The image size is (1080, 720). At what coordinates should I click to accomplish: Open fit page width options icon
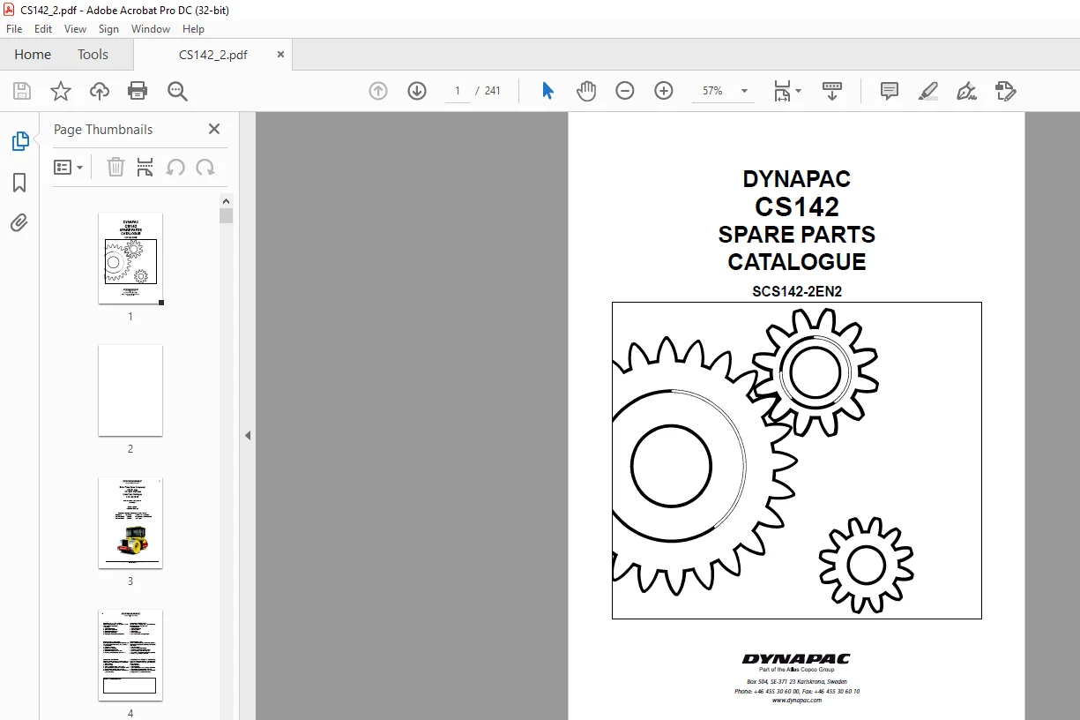coord(786,91)
